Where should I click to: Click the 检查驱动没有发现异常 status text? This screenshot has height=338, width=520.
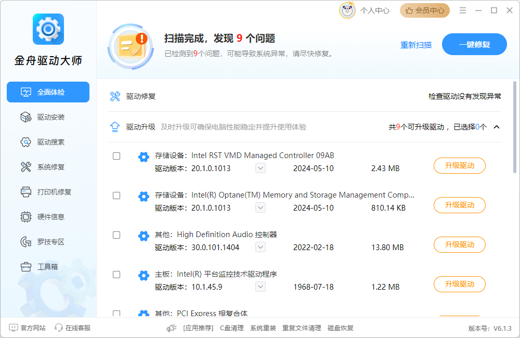tap(464, 96)
